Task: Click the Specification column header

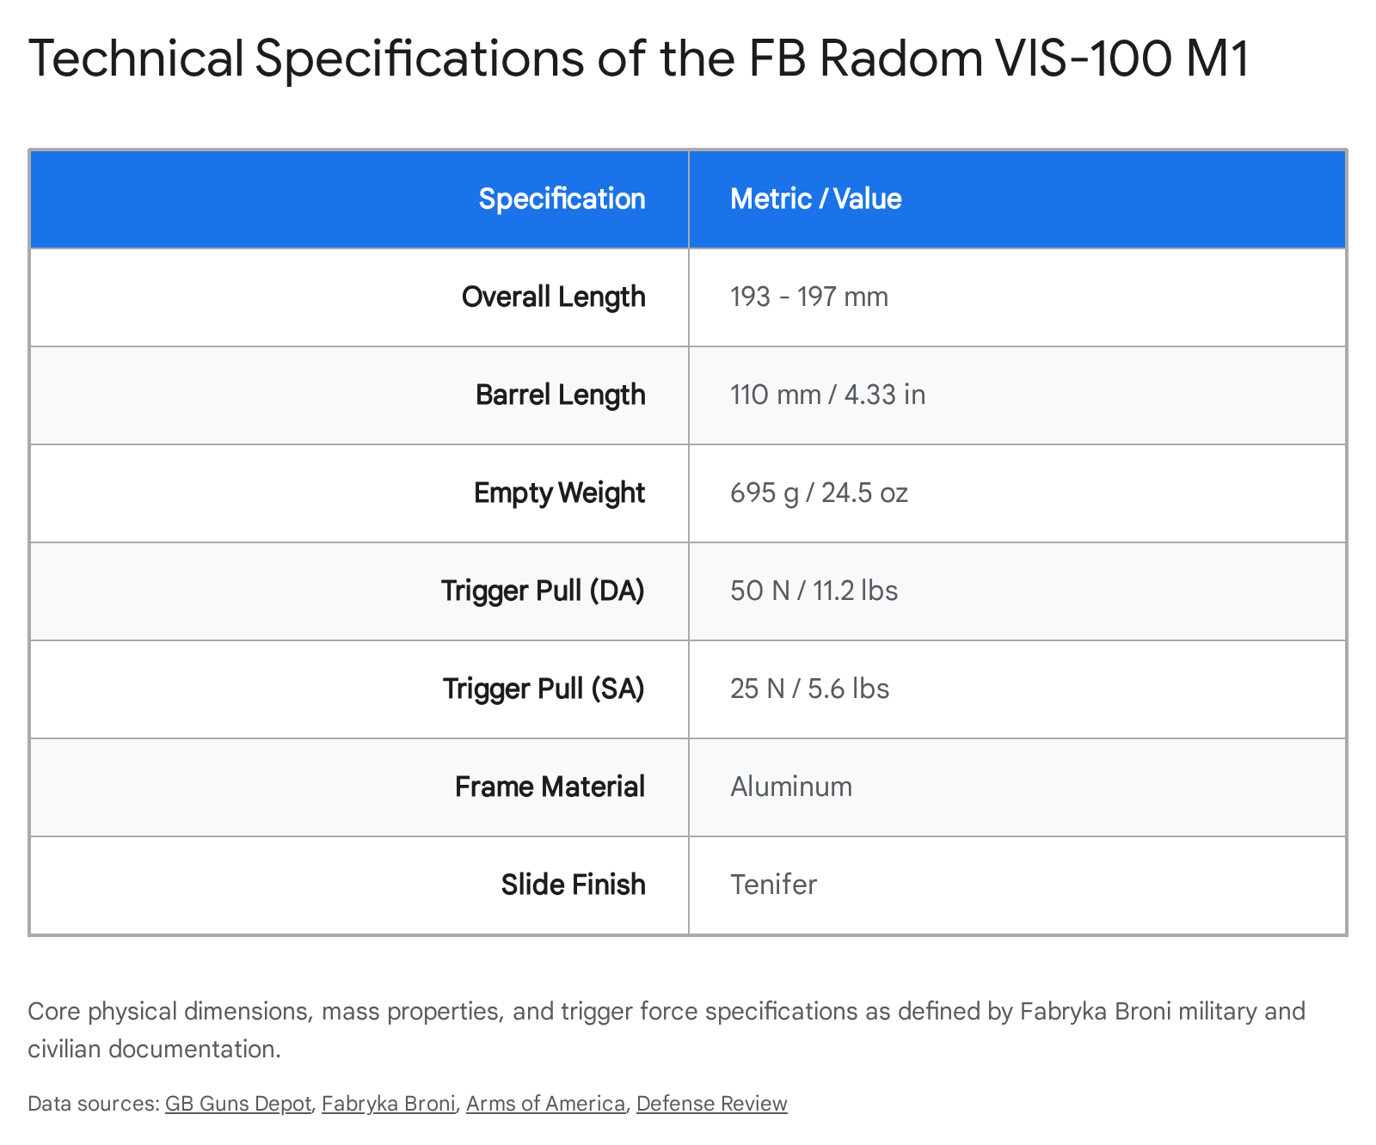Action: click(x=562, y=199)
